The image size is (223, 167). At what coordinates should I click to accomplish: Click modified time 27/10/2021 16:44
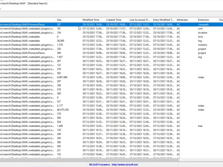[x=93, y=154]
